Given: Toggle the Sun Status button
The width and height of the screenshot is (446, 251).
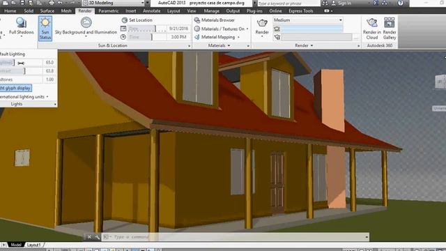Looking at the screenshot, I should click(x=45, y=28).
